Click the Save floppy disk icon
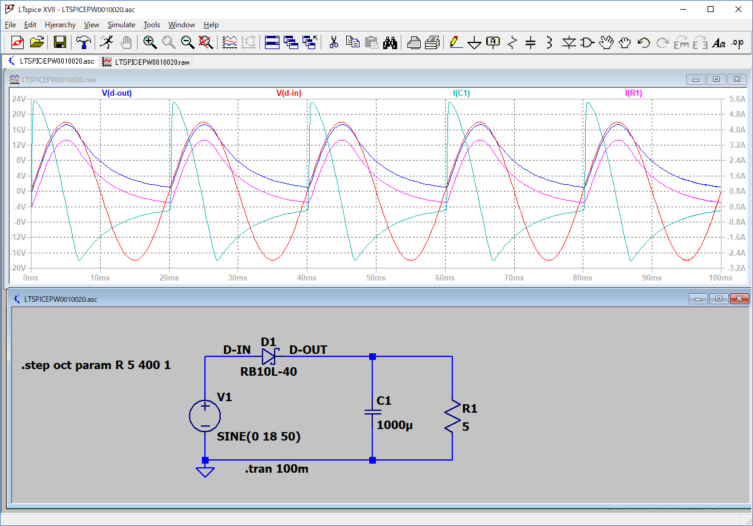 click(x=60, y=42)
